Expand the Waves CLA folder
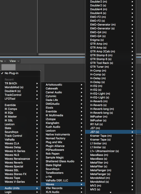 [20, 143]
